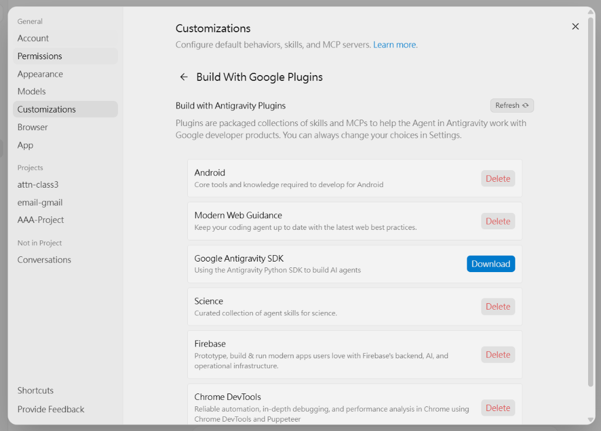Select the attn-class3 project
Image resolution: width=601 pixels, height=431 pixels.
[x=65, y=185]
